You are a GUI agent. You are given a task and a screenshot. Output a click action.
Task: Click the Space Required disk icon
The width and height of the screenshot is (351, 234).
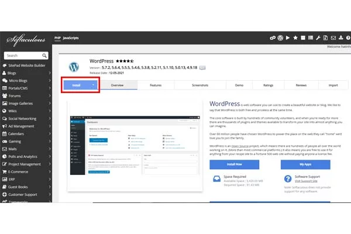click(216, 179)
